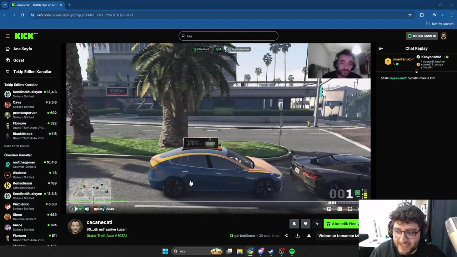Open Discord from taskbar

pos(261,251)
